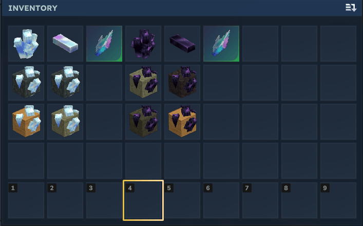This screenshot has height=226, width=363.
Task: Pick the second green-highlighted crystal shard
Action: pos(221,44)
